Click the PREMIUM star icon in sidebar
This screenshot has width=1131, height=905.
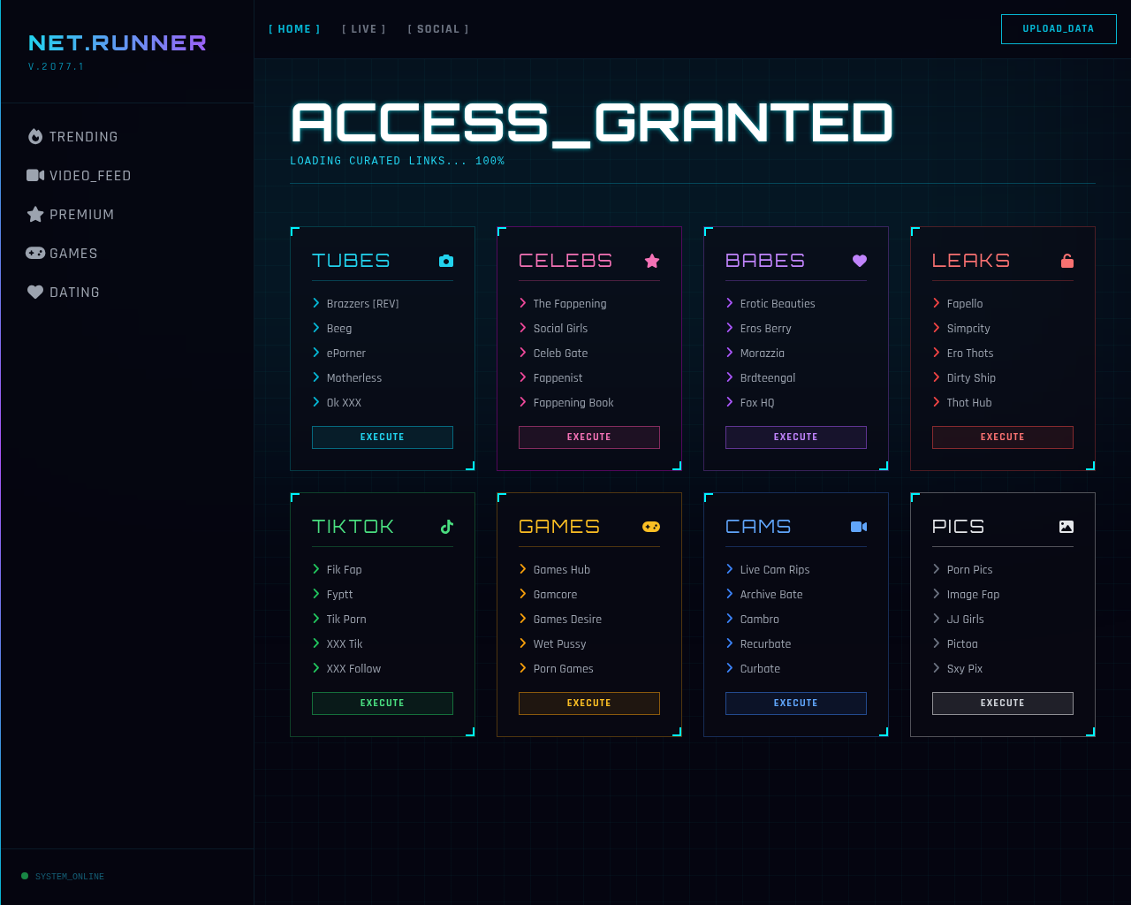[x=34, y=214]
